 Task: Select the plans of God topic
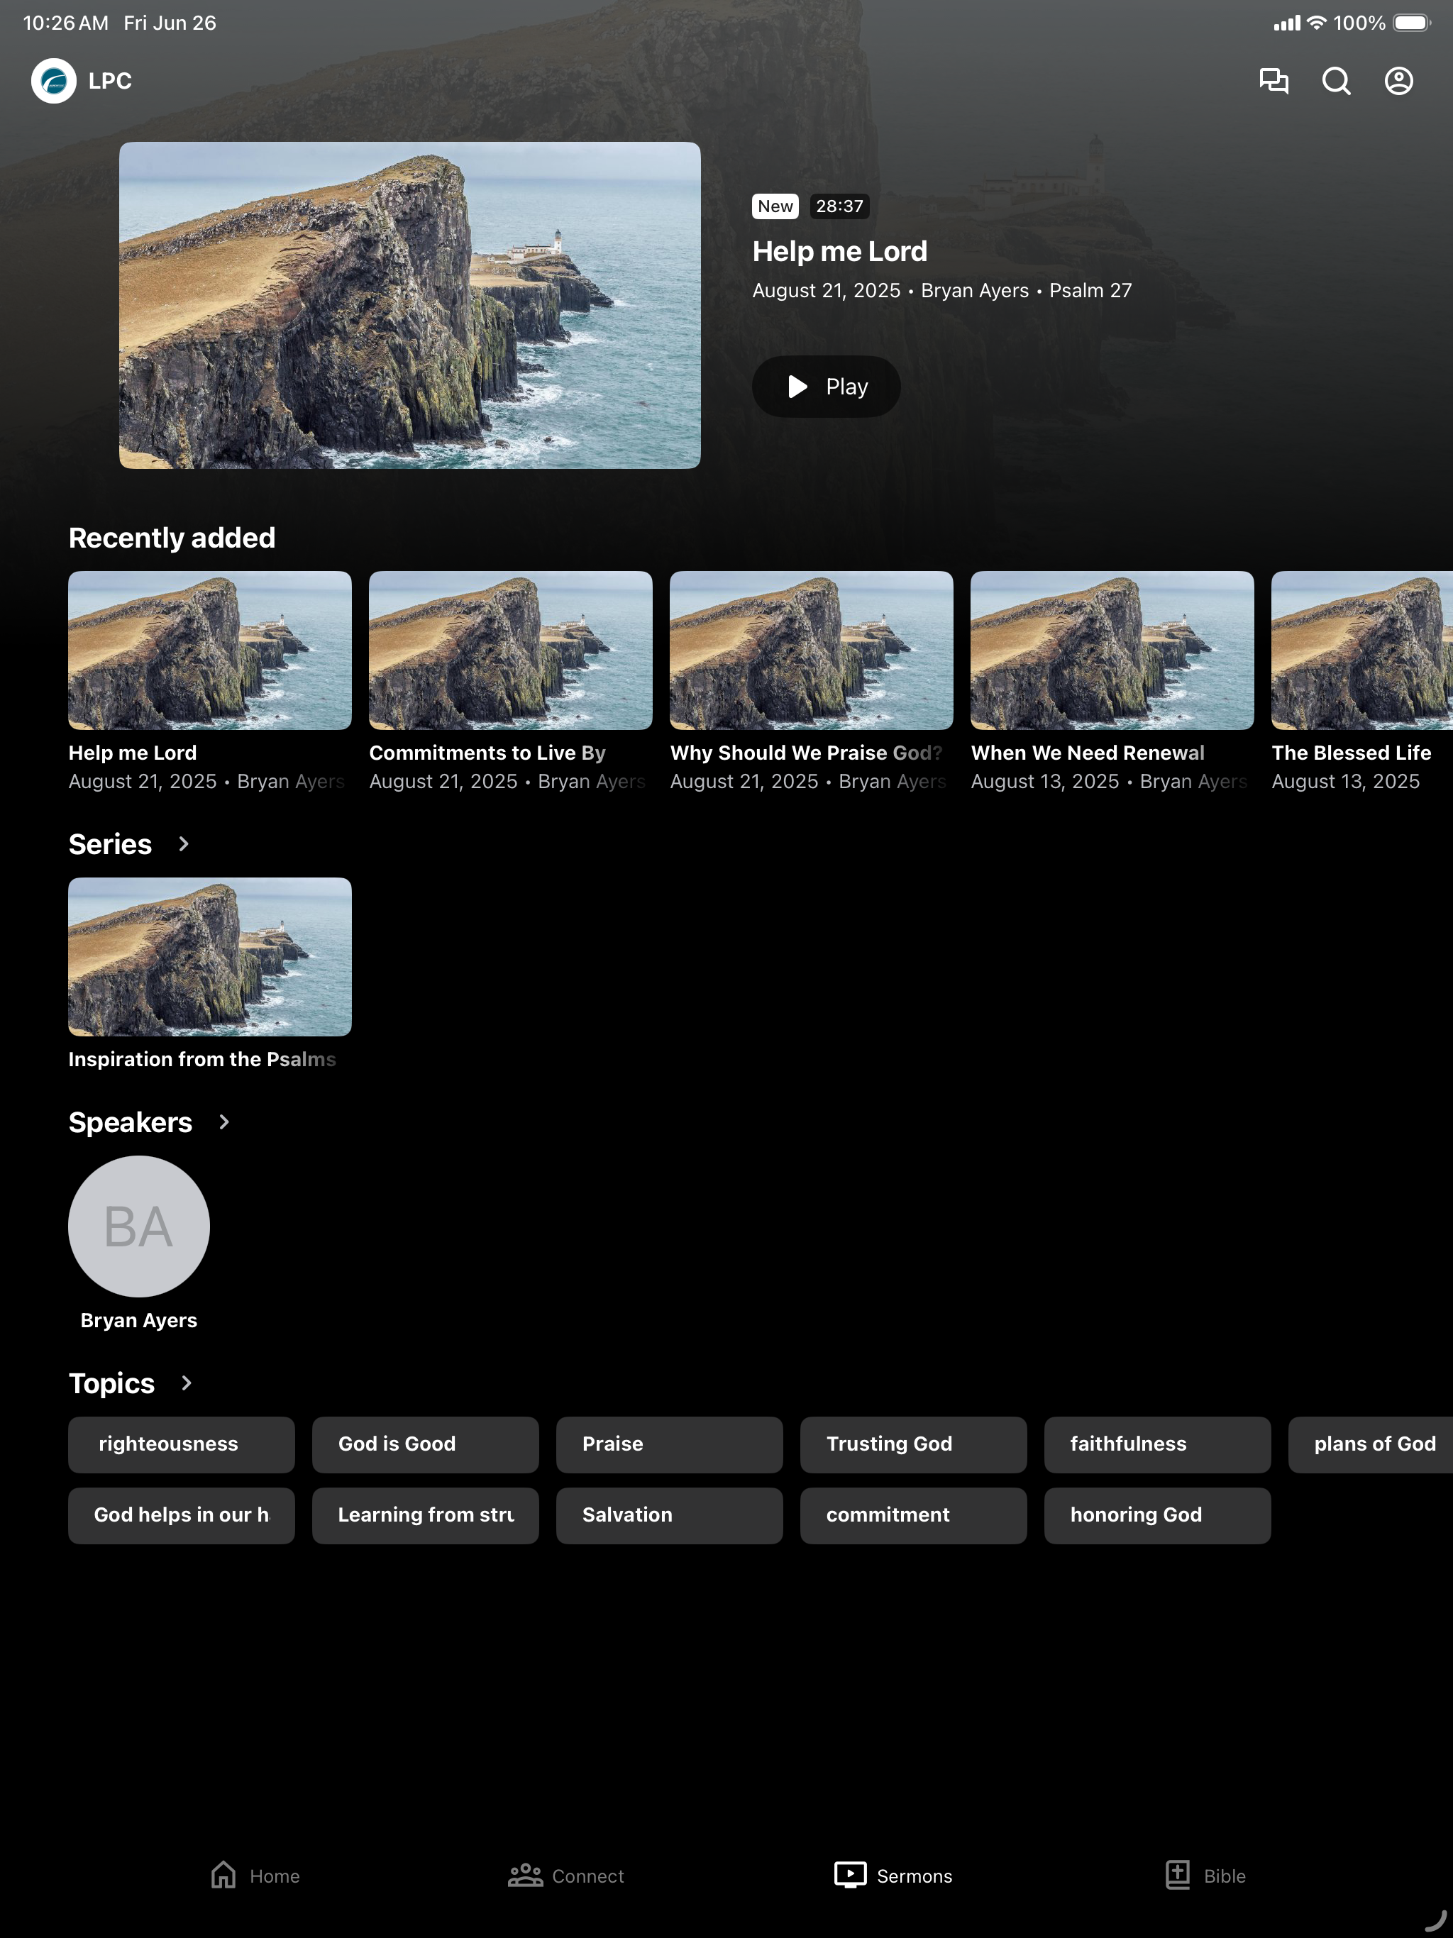(x=1371, y=1444)
